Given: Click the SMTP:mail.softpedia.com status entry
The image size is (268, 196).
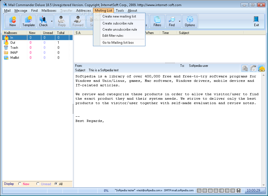Looking at the screenshot, I should click(x=179, y=190).
